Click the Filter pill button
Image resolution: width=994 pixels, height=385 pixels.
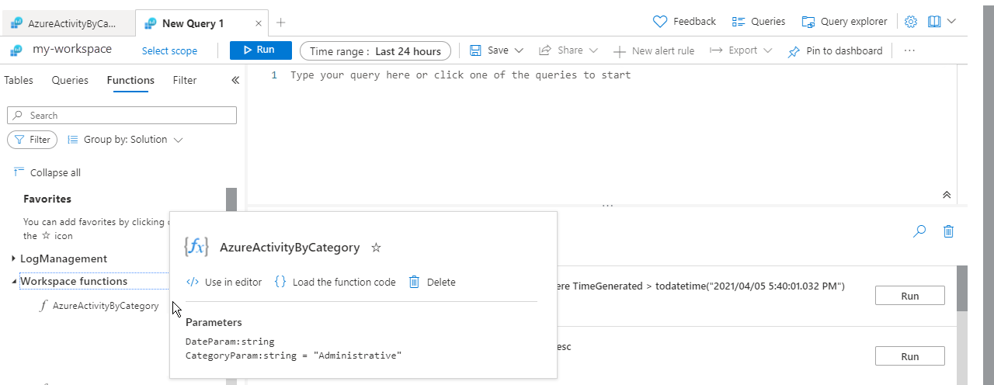click(32, 140)
